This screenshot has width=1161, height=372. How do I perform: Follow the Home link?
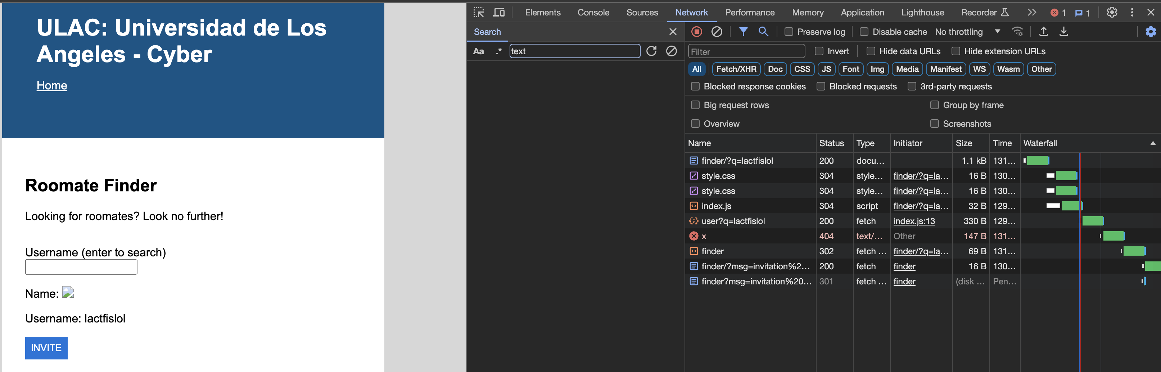(52, 85)
